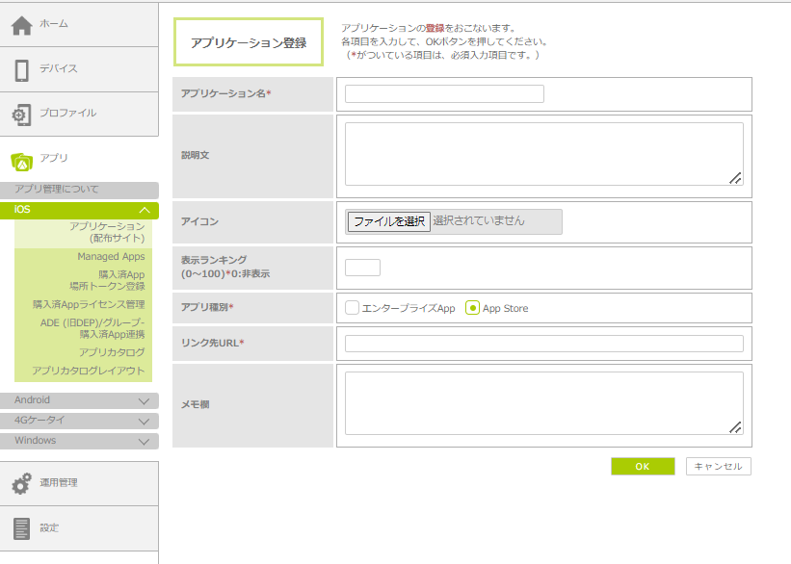Click the Profile gear icon

(21, 115)
